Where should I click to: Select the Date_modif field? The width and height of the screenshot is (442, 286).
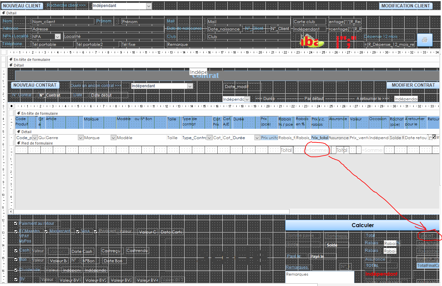tap(242, 87)
